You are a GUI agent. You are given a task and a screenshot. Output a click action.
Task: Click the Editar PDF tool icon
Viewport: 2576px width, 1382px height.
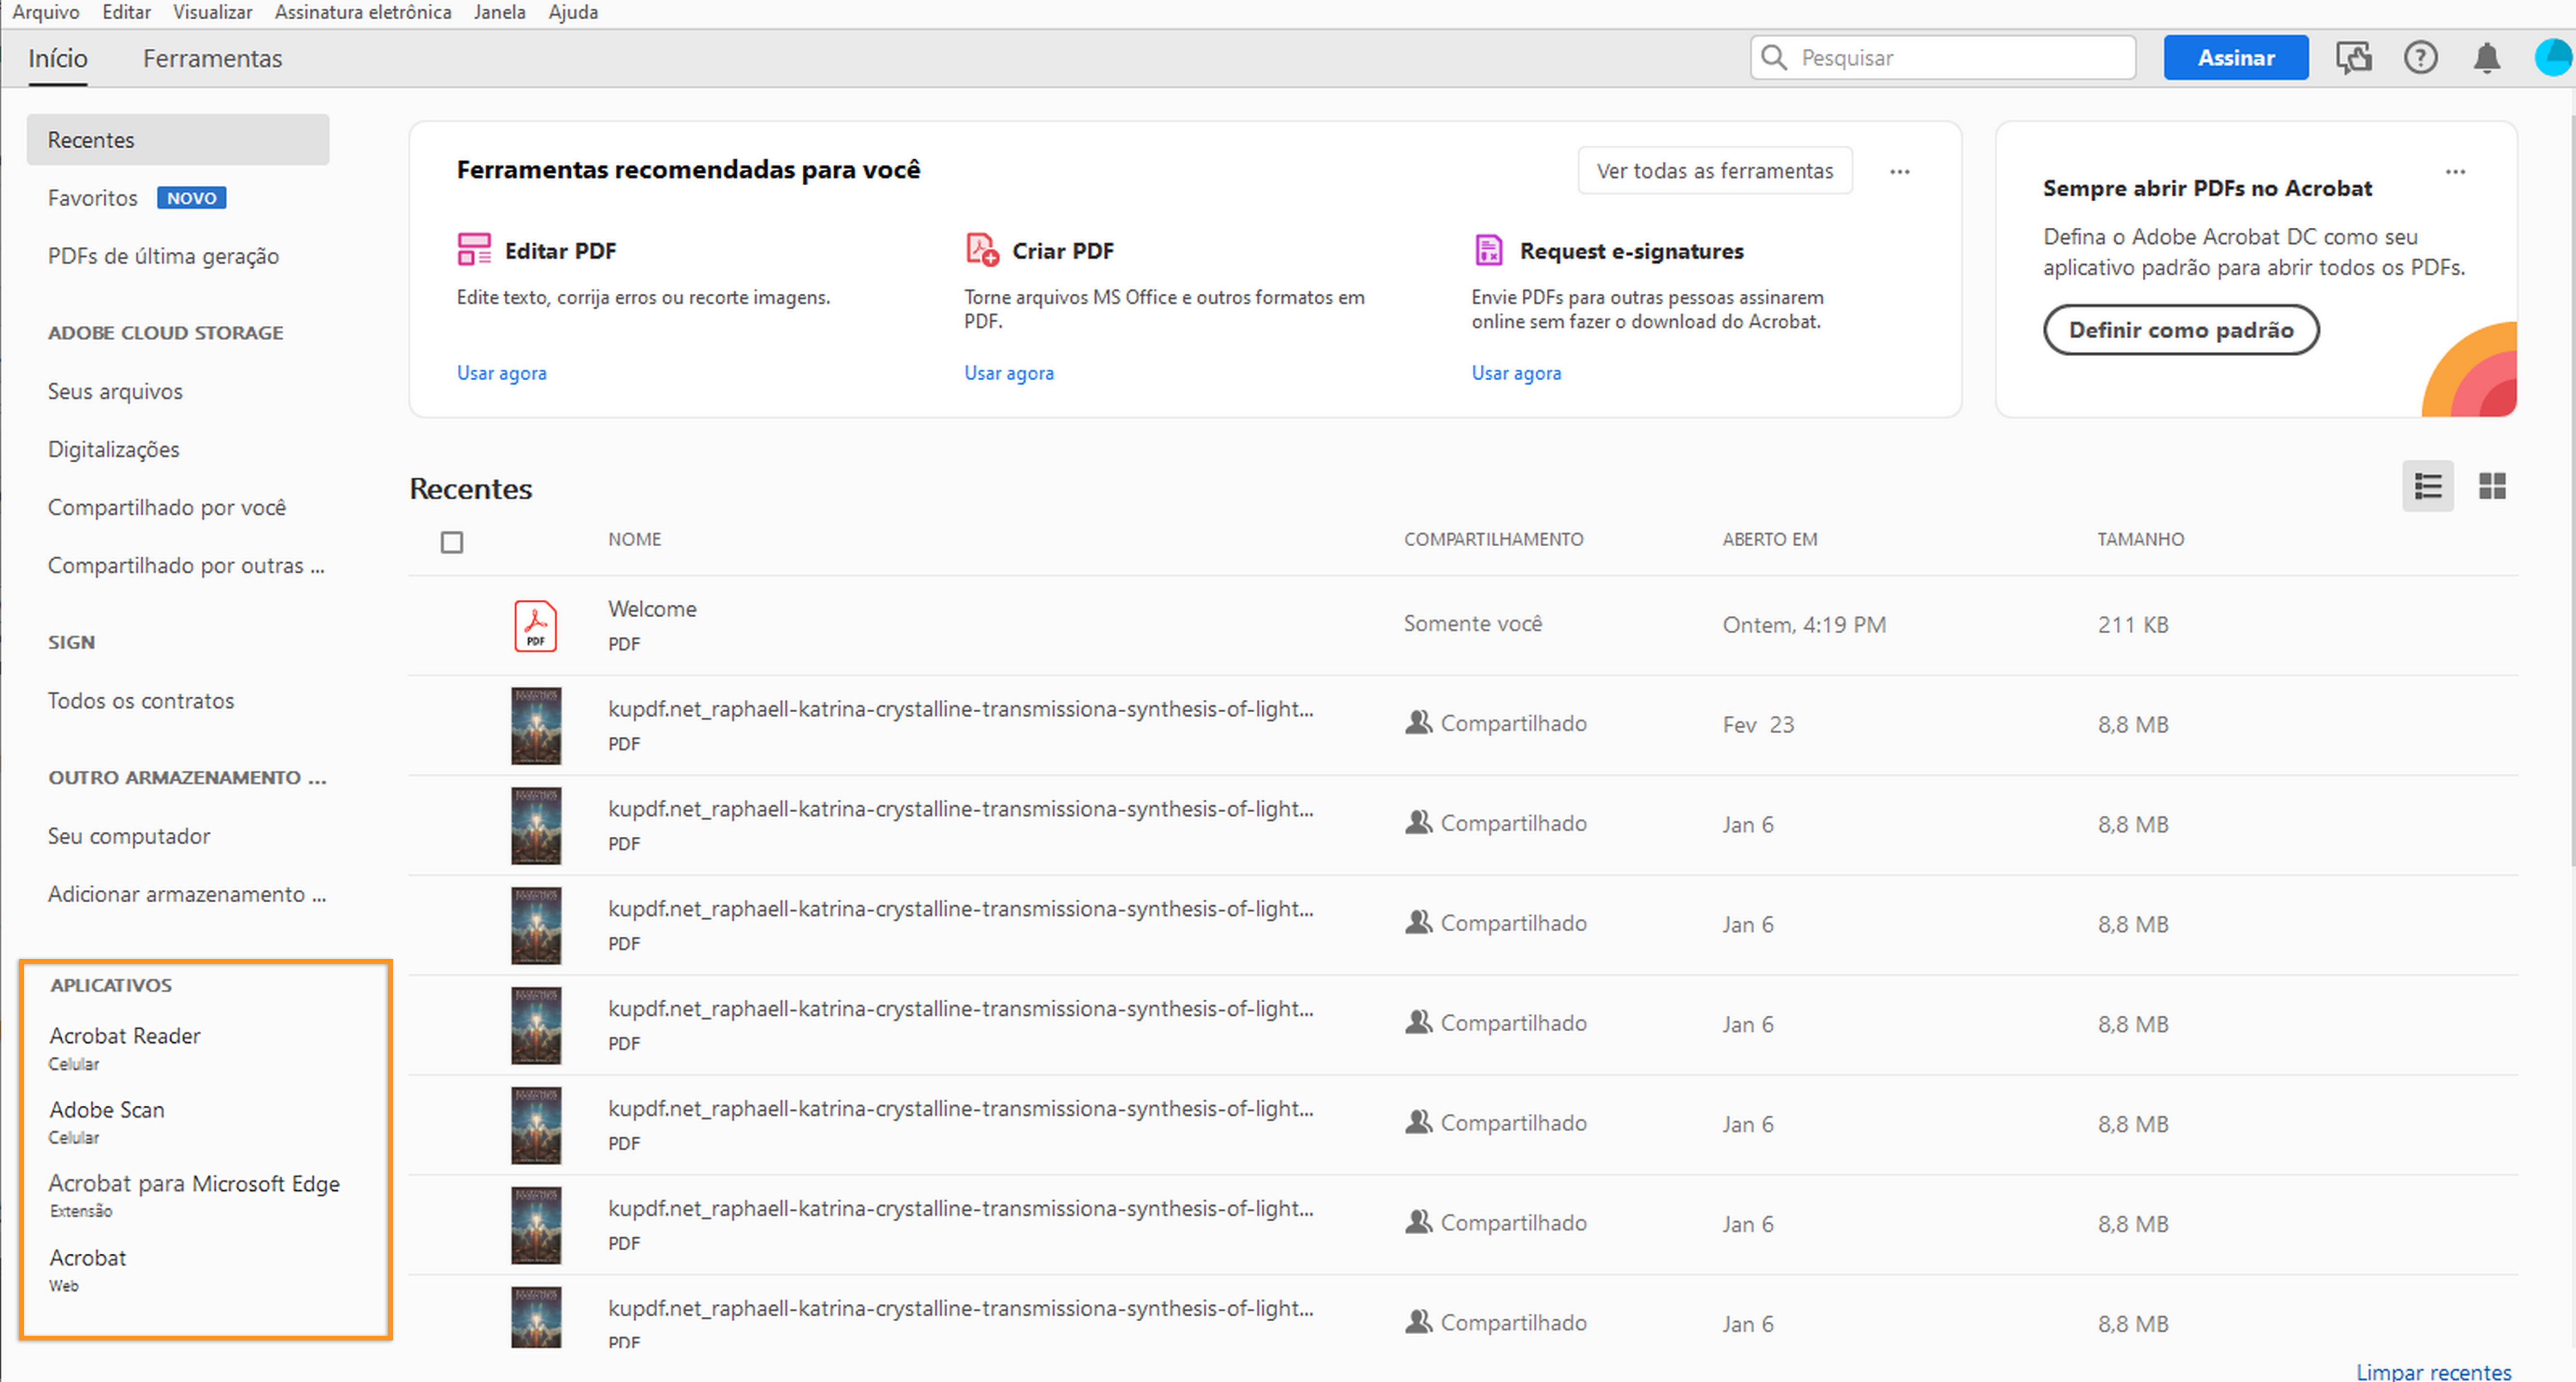pyautogui.click(x=474, y=249)
